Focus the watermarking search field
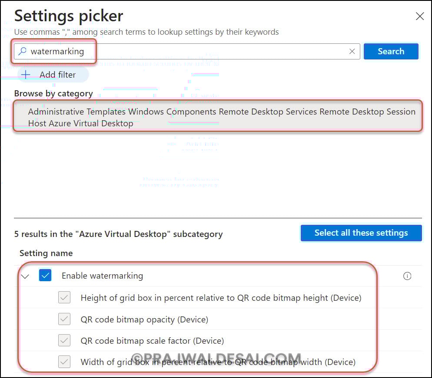The height and width of the screenshot is (378, 432). 187,52
